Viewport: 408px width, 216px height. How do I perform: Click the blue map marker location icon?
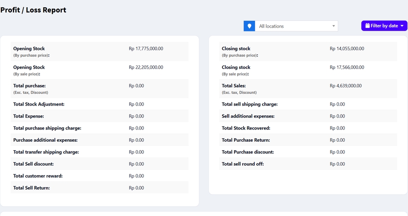(x=249, y=26)
